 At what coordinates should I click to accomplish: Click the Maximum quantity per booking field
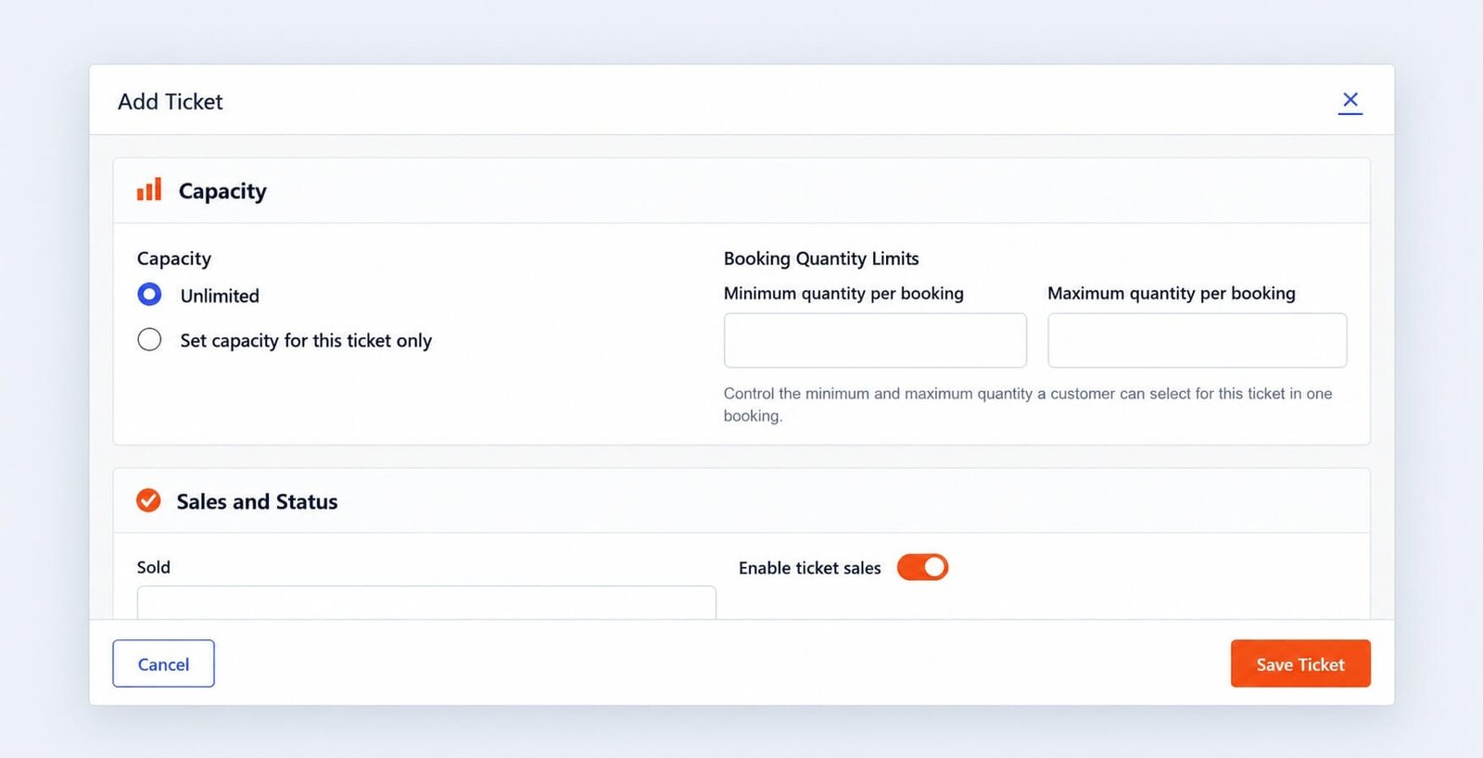pyautogui.click(x=1198, y=340)
